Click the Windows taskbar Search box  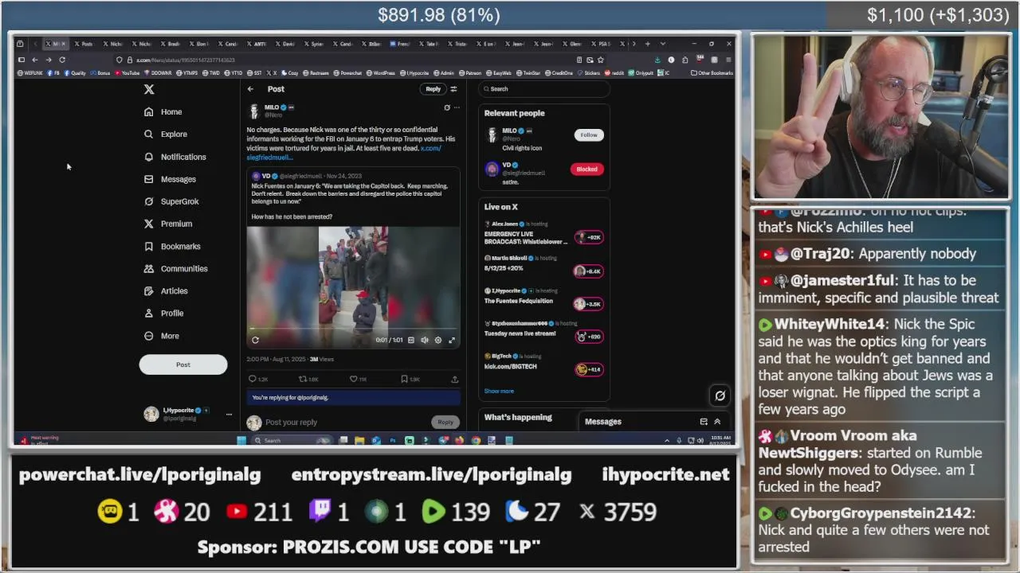291,440
